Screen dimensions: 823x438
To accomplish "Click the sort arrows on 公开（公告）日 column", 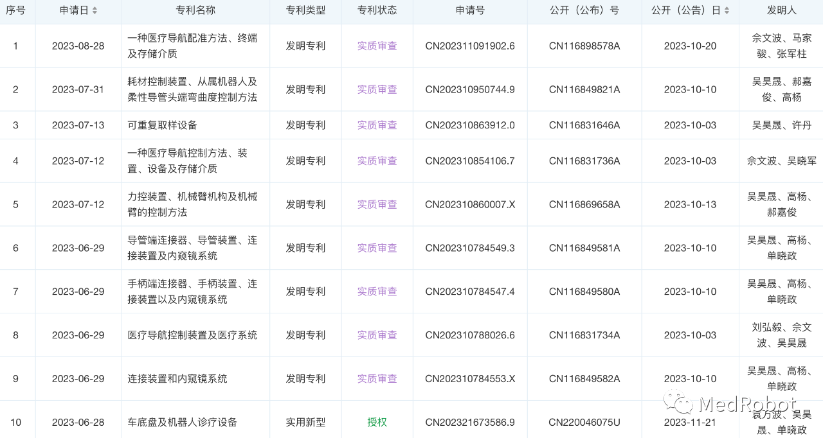I will pos(727,10).
